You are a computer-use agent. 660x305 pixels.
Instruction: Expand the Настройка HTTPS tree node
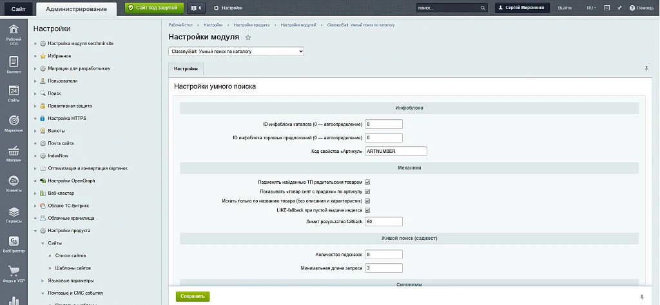(x=36, y=119)
